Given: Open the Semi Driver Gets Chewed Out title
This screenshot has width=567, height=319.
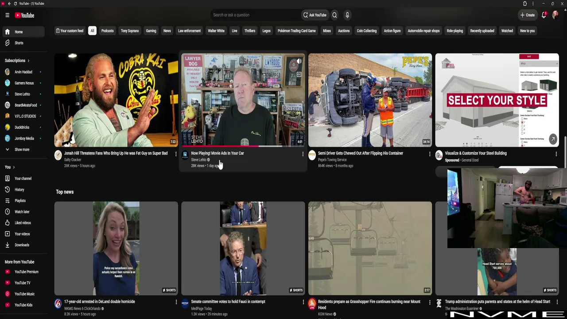Looking at the screenshot, I should (x=361, y=153).
